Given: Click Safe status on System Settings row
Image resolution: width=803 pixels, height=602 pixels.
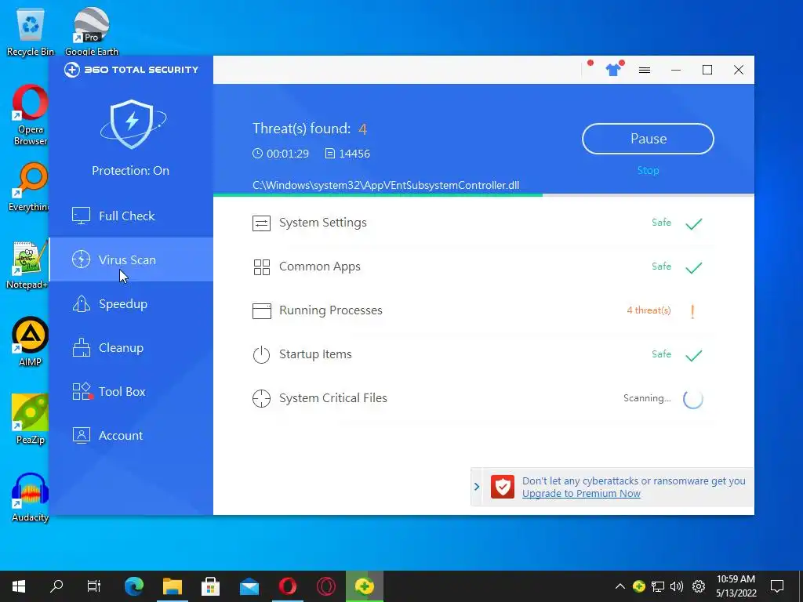Looking at the screenshot, I should click(661, 222).
